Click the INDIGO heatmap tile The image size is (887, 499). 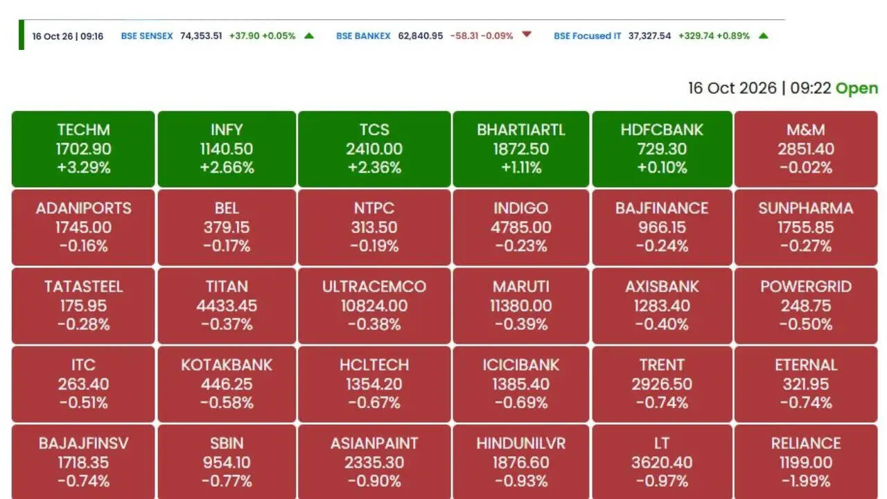point(521,227)
